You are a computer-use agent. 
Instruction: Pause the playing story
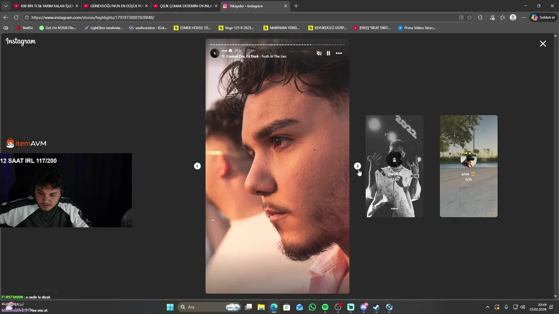point(328,53)
